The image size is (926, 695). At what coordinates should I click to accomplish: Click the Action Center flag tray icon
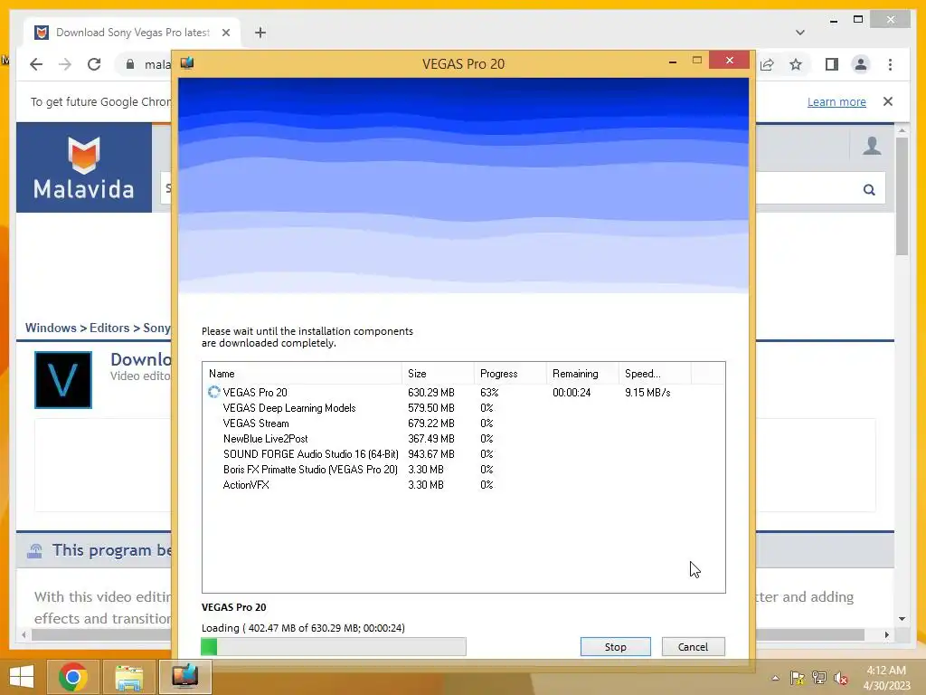coord(797,678)
